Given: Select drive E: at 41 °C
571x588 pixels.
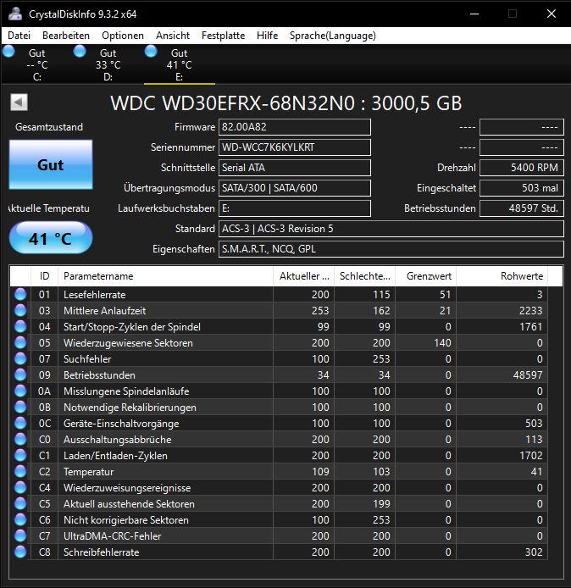Looking at the screenshot, I should pyautogui.click(x=180, y=64).
